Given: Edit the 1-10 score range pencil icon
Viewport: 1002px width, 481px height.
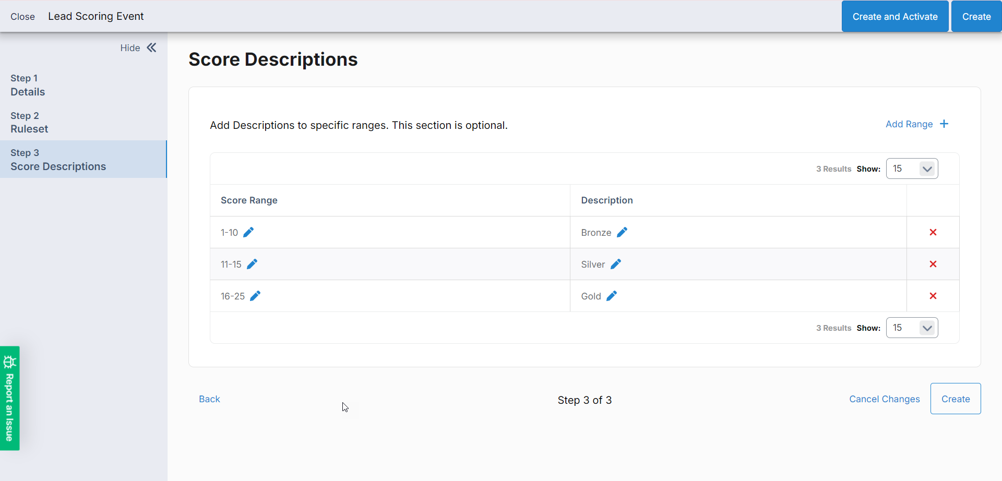Looking at the screenshot, I should (x=248, y=232).
